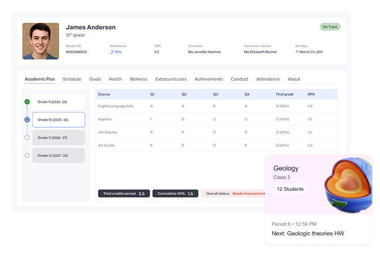Viewport: 380px width, 254px height.
Task: Click the B (63%) final grade cell
Action: [x=282, y=145]
